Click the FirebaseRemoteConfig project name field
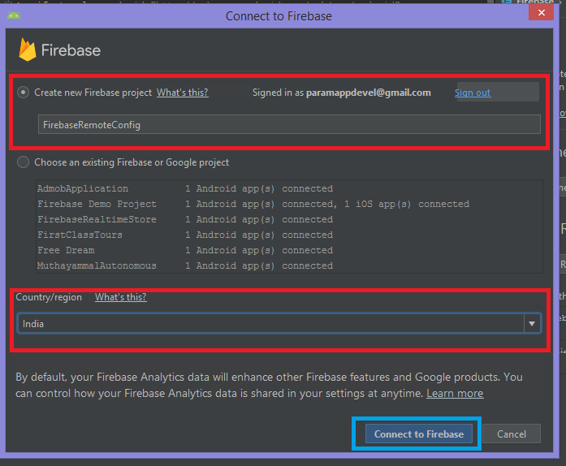Image resolution: width=566 pixels, height=466 pixels. click(289, 124)
